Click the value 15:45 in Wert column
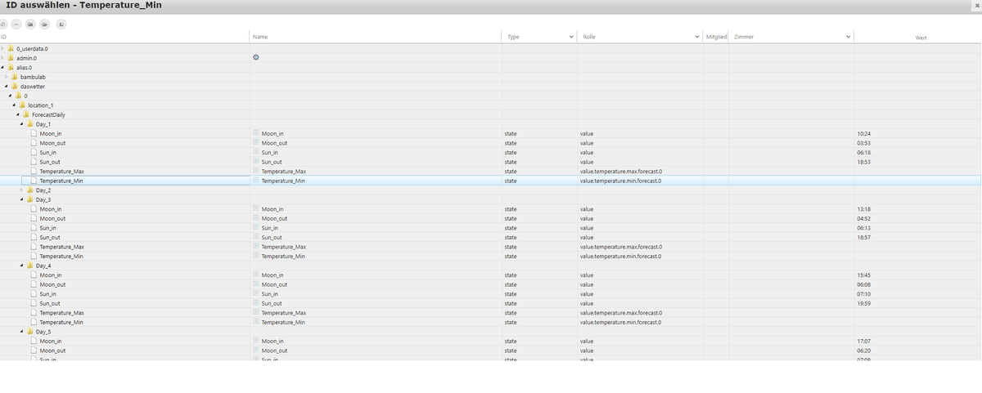This screenshot has height=393, width=982. pos(863,275)
